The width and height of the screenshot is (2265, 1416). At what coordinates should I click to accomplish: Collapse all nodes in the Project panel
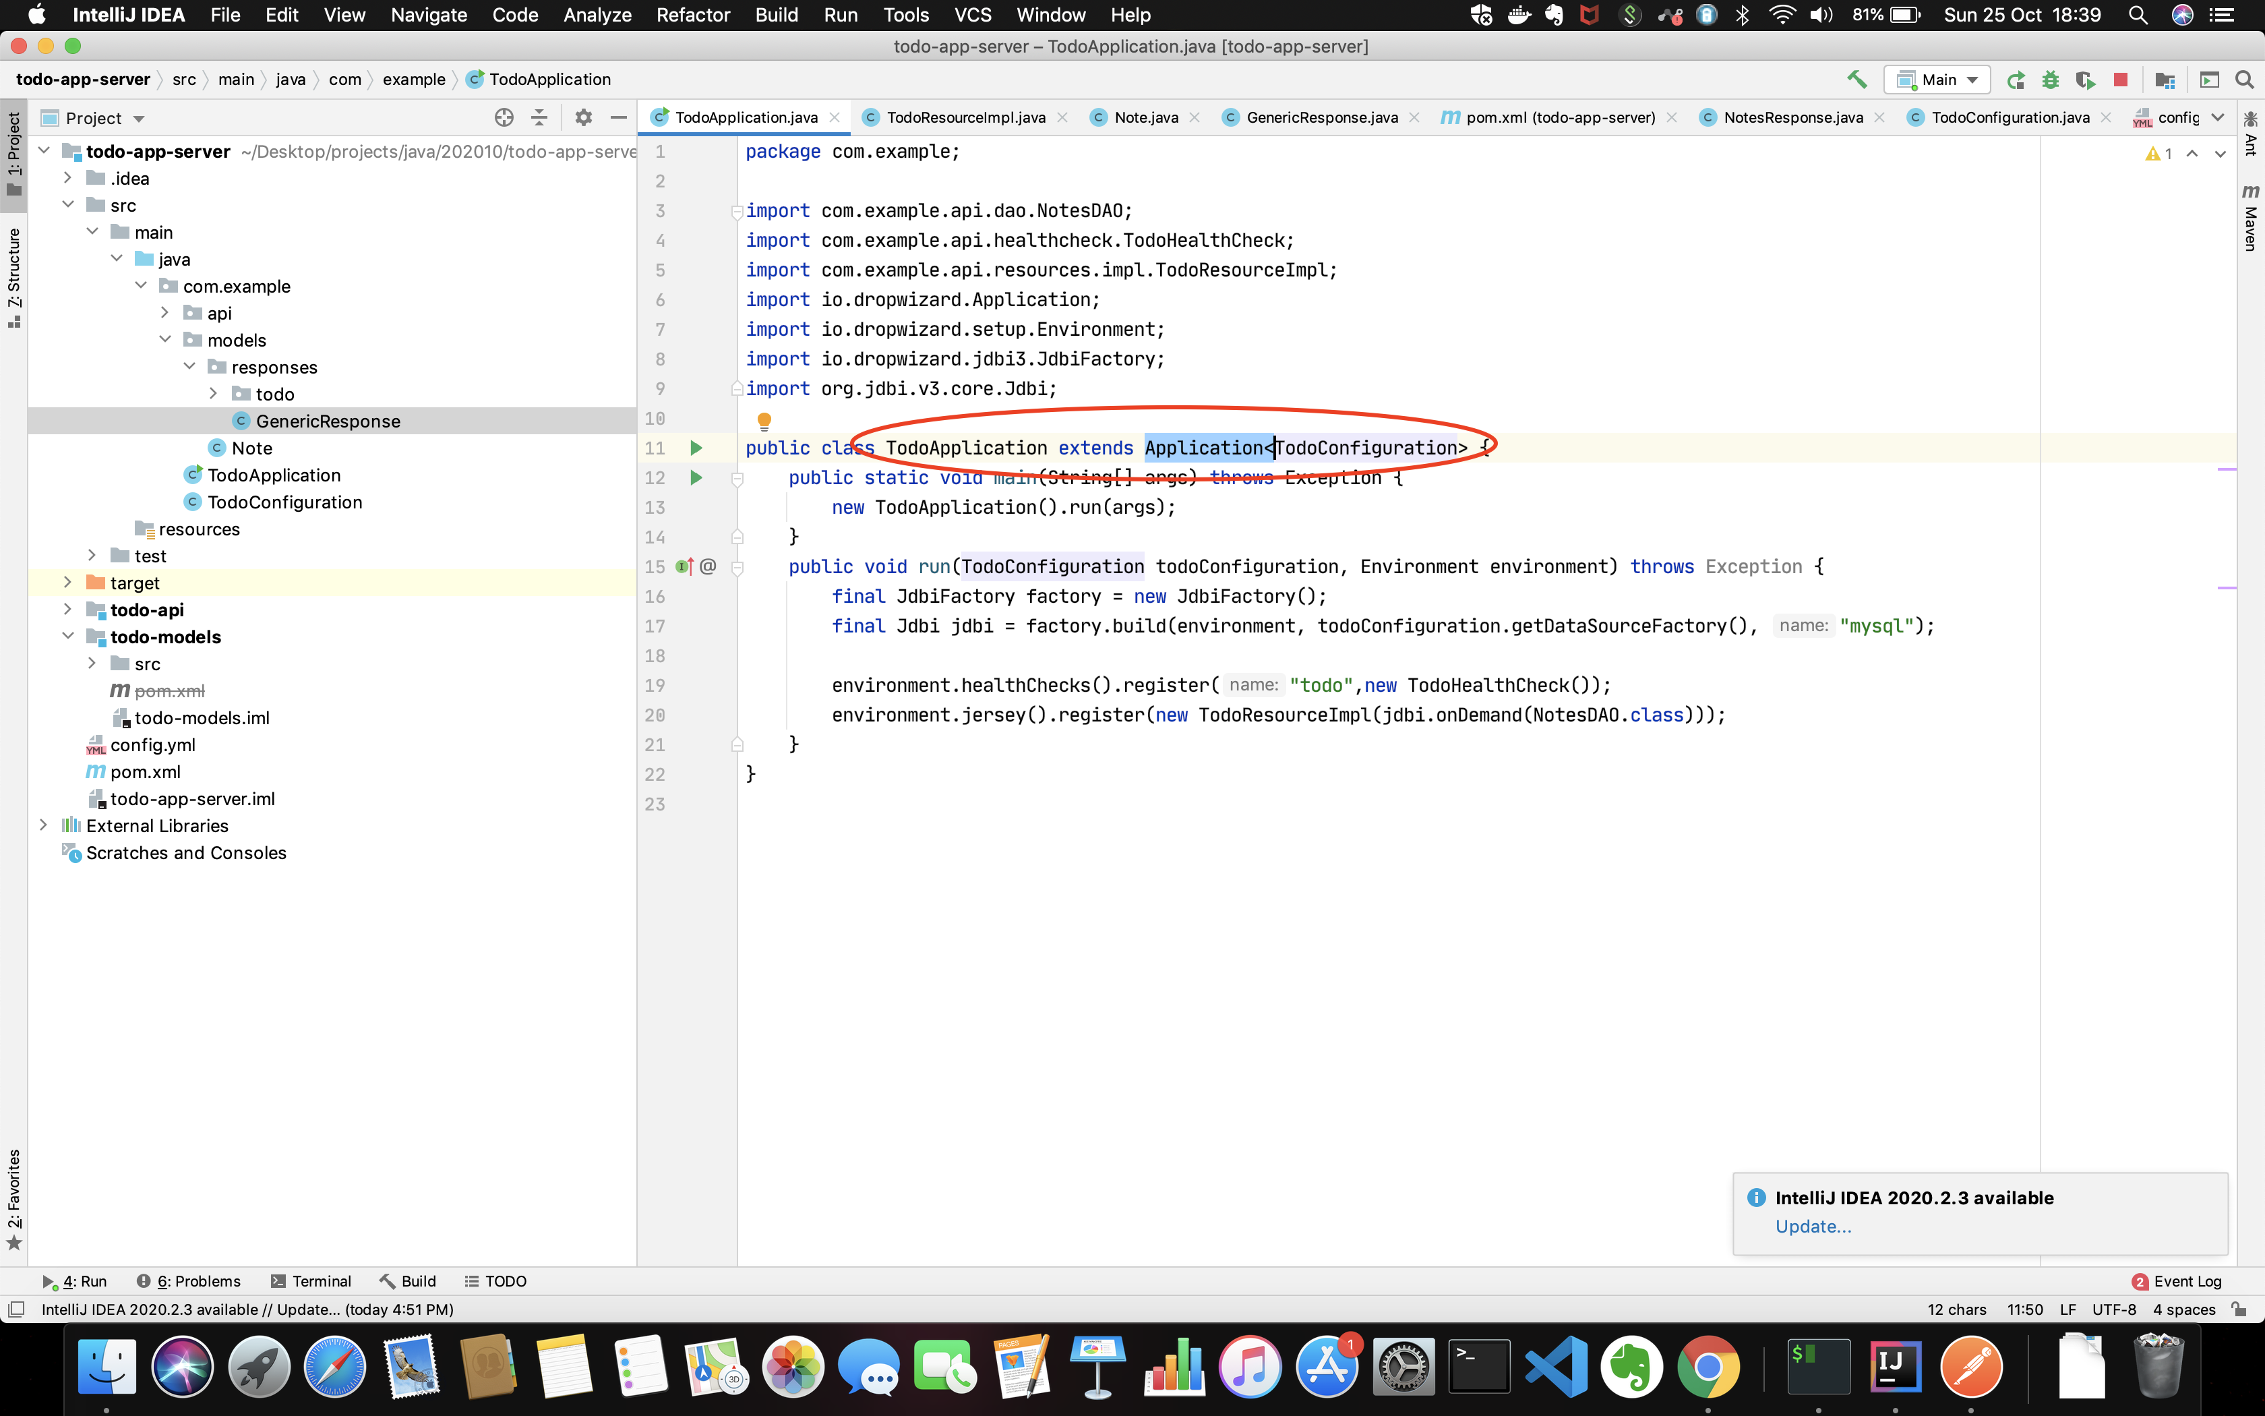(x=539, y=117)
